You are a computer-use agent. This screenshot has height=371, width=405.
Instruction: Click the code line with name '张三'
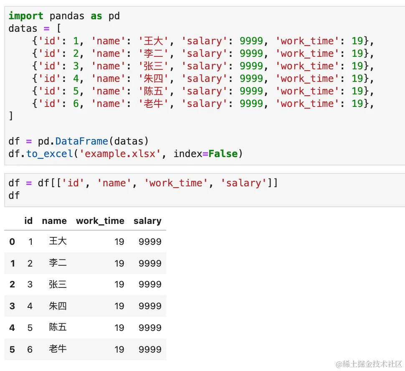(x=203, y=66)
